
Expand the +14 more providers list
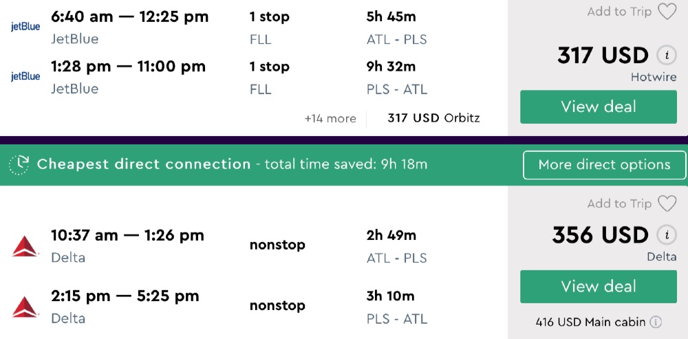click(x=330, y=118)
